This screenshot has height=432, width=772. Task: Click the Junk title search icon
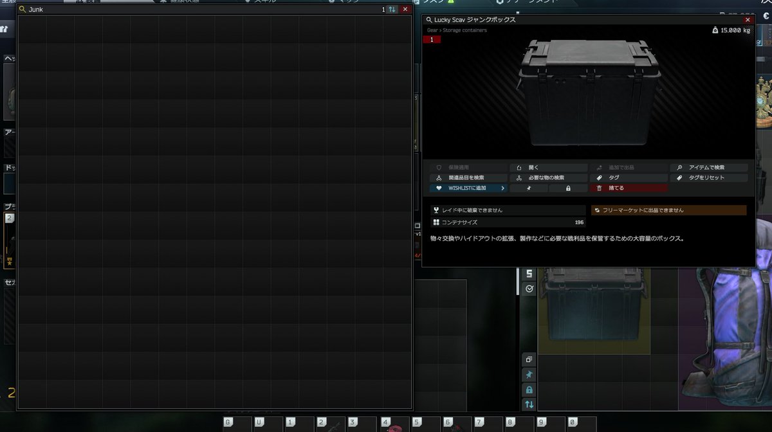(x=23, y=10)
